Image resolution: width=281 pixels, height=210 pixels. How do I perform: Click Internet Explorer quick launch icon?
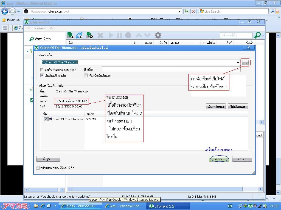[x=43, y=206]
